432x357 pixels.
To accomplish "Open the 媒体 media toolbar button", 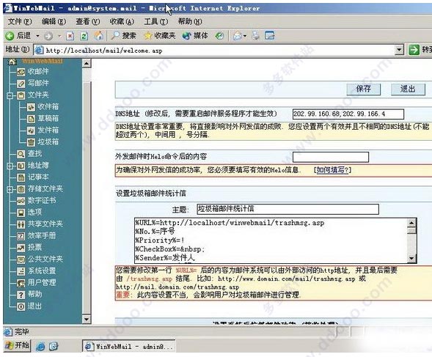I will click(195, 35).
